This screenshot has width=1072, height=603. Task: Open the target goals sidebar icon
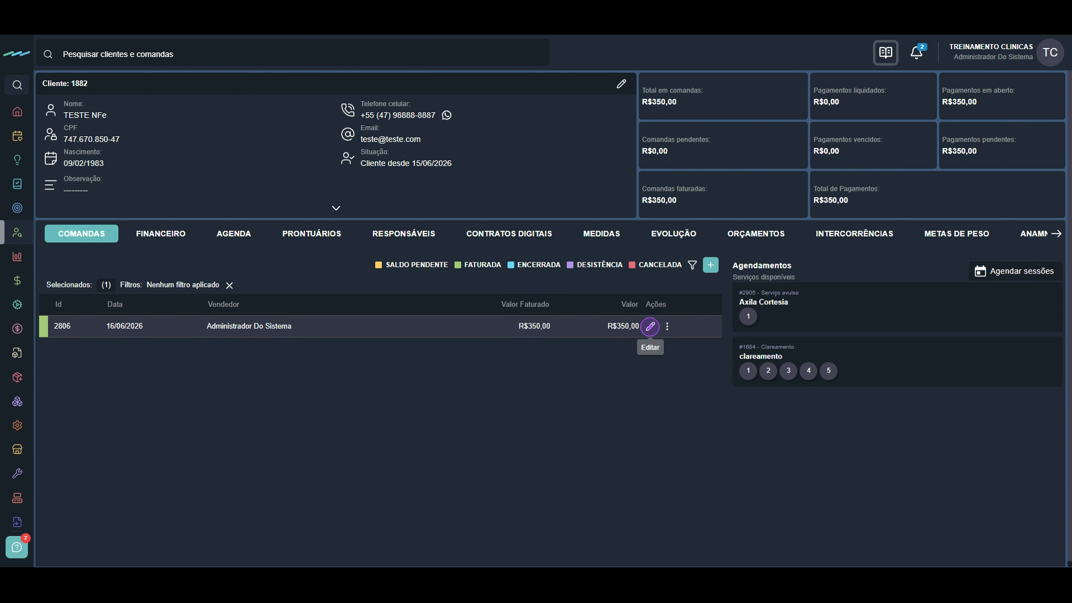coord(17,208)
